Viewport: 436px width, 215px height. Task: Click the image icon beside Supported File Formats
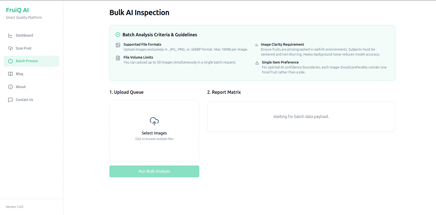click(118, 45)
